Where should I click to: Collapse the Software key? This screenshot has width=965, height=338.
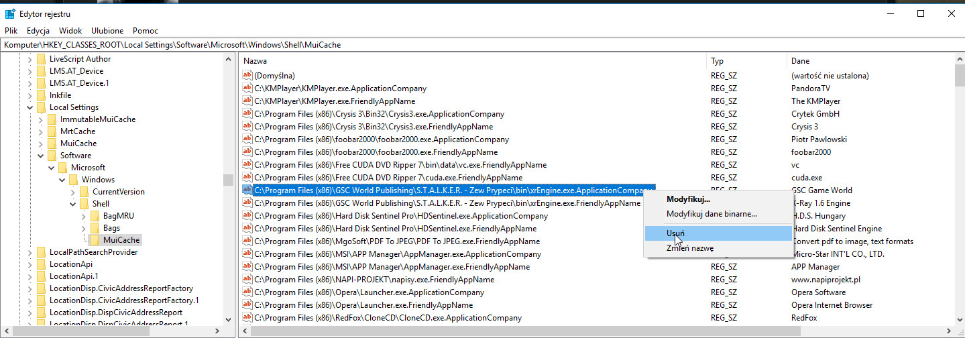click(x=41, y=156)
